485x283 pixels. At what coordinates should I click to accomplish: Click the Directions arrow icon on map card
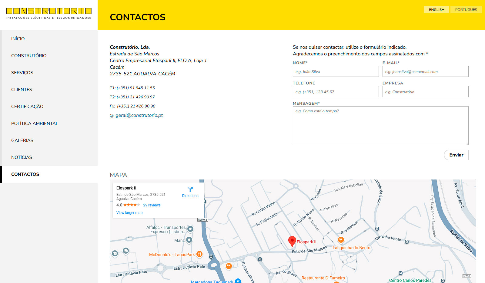(x=190, y=190)
